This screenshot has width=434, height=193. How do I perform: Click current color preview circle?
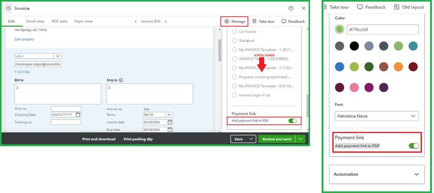click(x=339, y=29)
